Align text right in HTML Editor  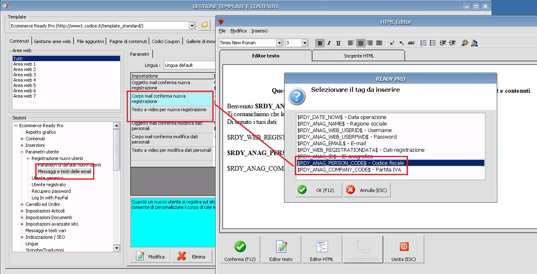click(370, 43)
